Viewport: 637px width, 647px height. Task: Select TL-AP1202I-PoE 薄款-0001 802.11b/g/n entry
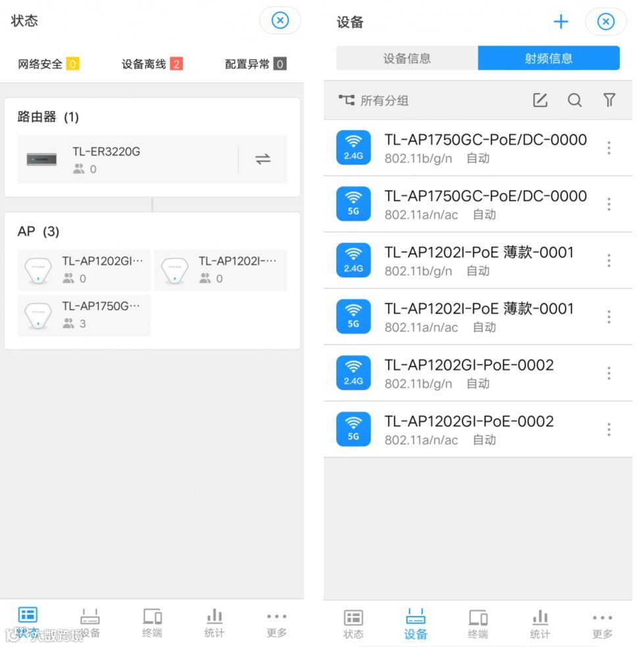(478, 261)
